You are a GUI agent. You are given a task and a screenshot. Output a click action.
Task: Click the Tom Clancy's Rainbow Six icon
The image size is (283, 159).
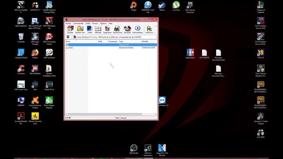[260, 71]
